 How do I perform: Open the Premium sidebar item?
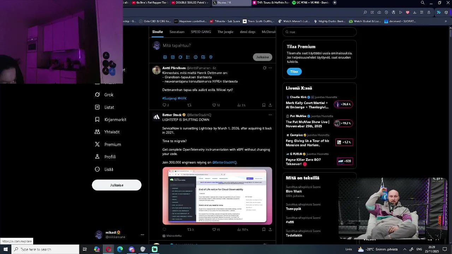pyautogui.click(x=108, y=144)
